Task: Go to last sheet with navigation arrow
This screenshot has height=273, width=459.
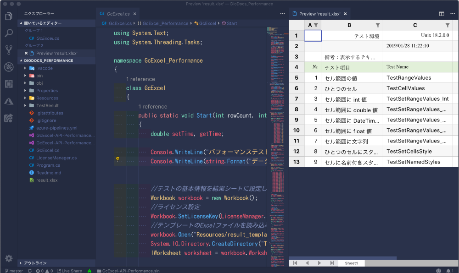Action: click(332, 263)
